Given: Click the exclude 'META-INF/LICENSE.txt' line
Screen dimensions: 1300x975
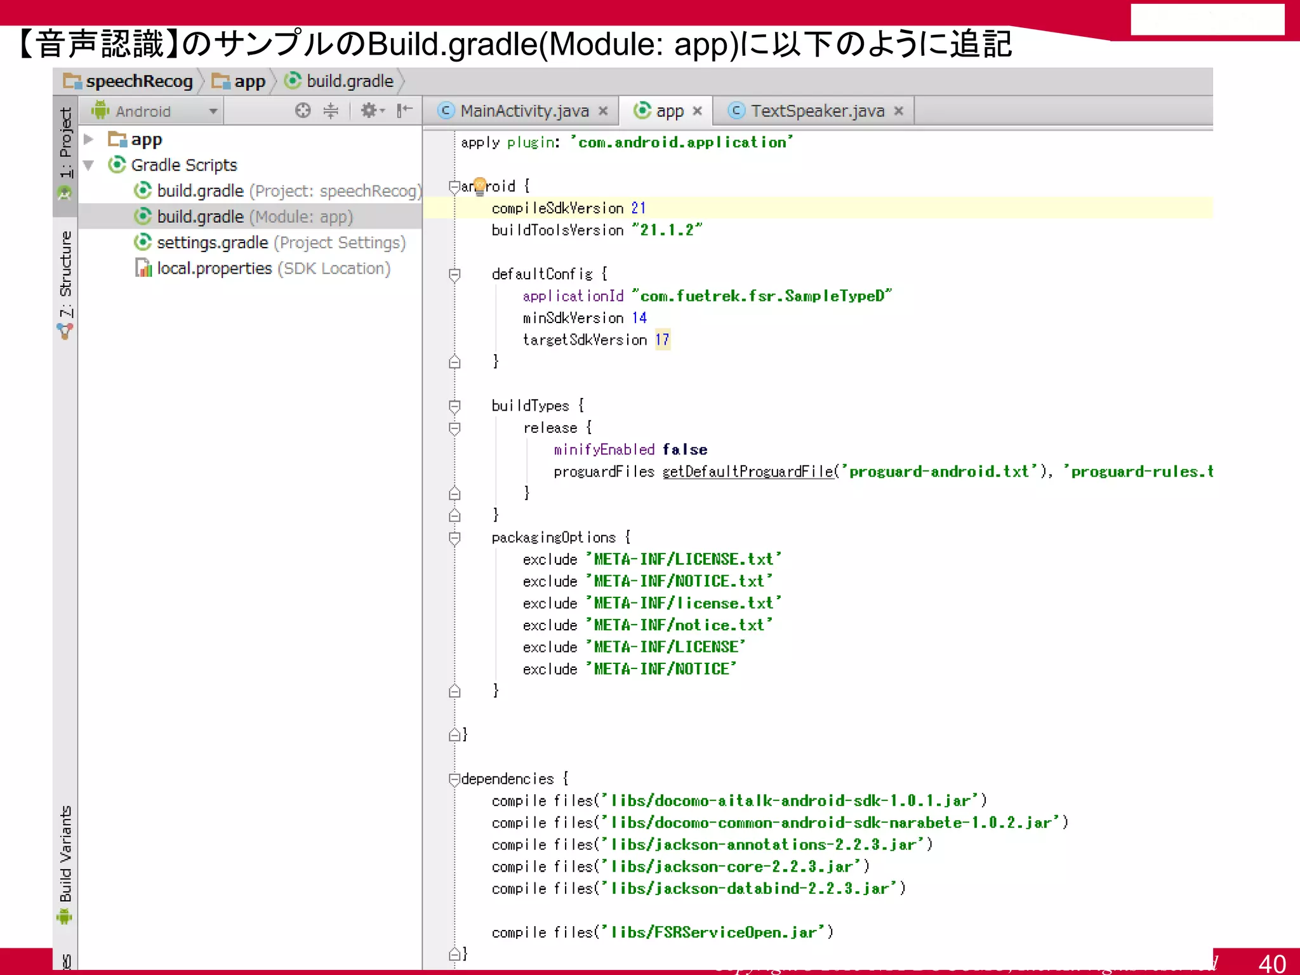Looking at the screenshot, I should [652, 559].
